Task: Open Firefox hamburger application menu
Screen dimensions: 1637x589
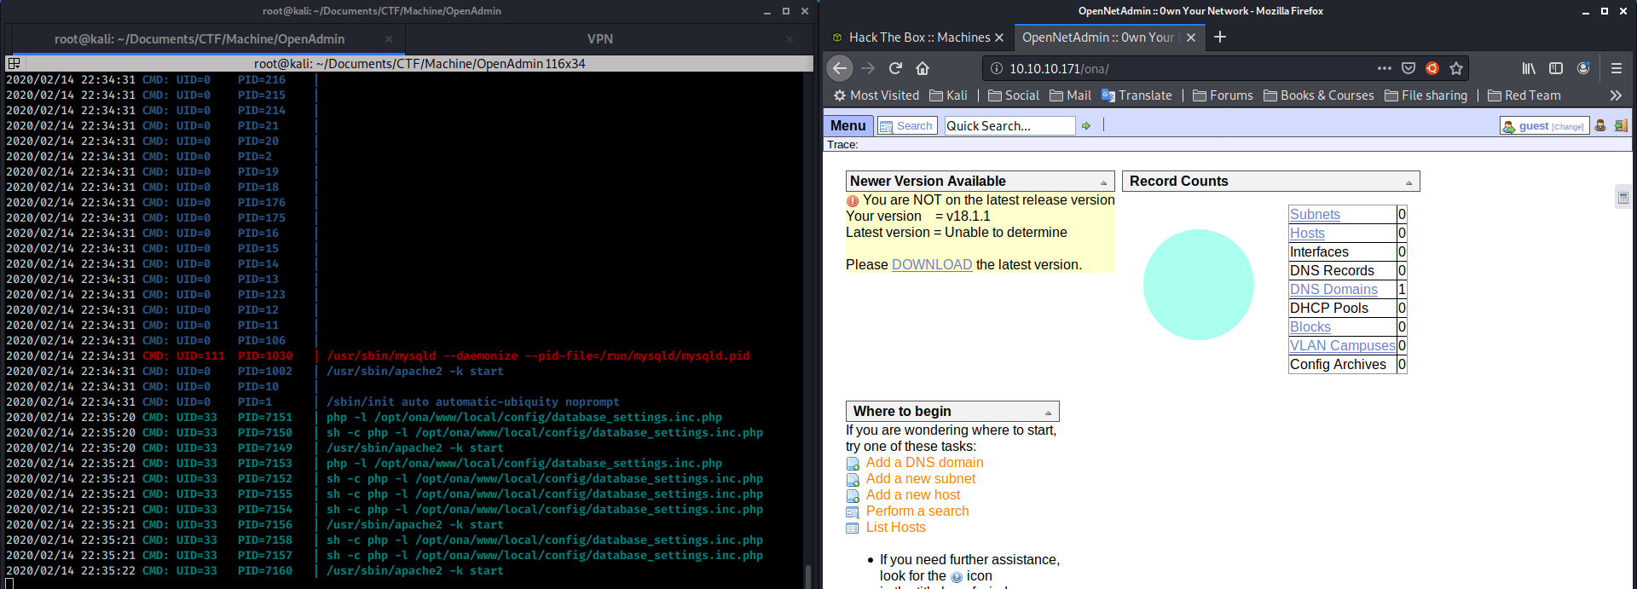Action: click(x=1617, y=68)
